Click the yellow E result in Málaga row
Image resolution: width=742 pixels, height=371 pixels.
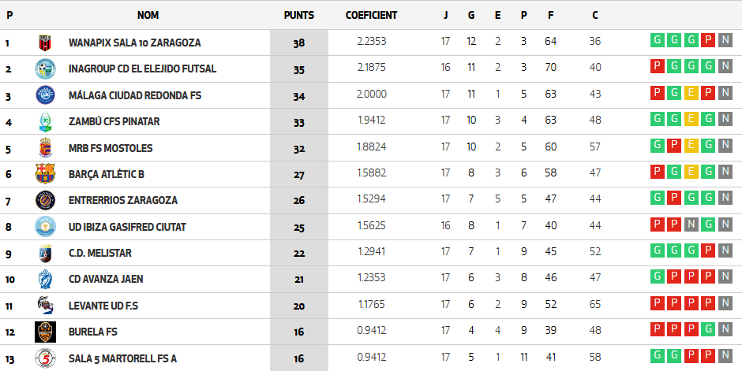click(691, 93)
